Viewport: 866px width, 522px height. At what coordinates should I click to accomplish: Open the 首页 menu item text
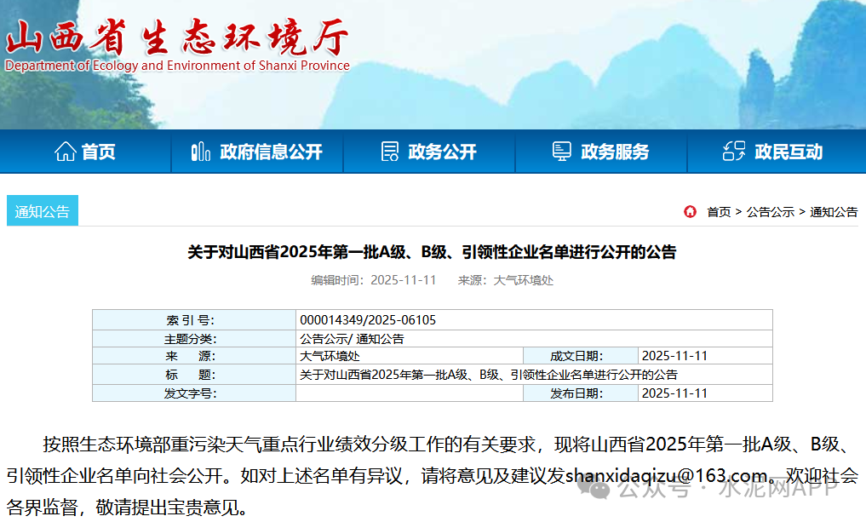(x=99, y=152)
